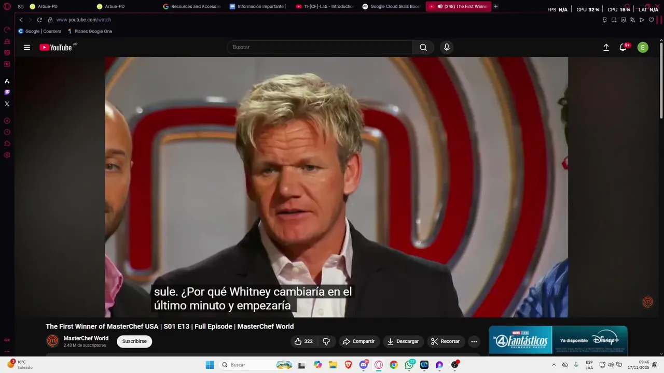Like the video (322 likes)
Viewport: 664px width, 373px height.
(x=303, y=341)
